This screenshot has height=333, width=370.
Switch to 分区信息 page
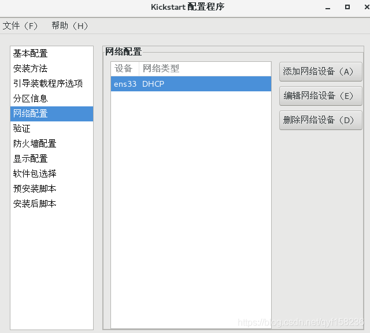coord(51,99)
